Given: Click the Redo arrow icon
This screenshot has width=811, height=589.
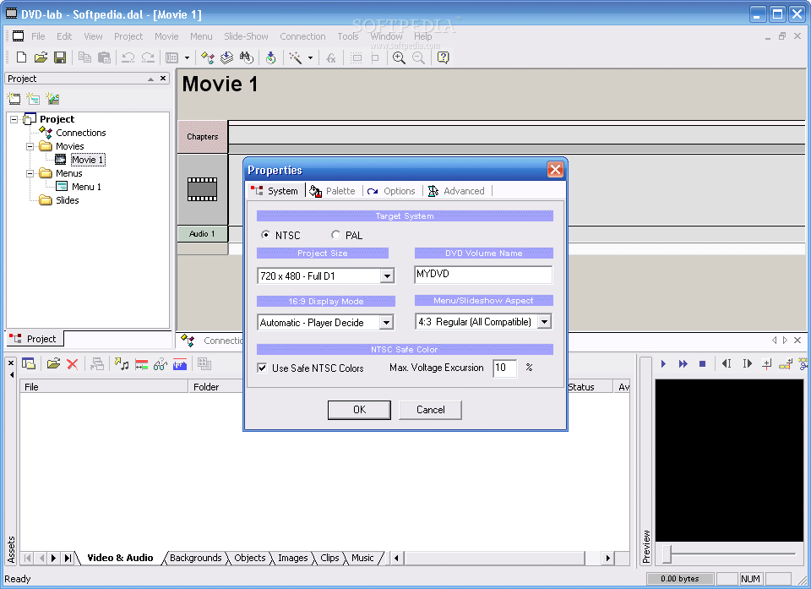Looking at the screenshot, I should point(148,57).
